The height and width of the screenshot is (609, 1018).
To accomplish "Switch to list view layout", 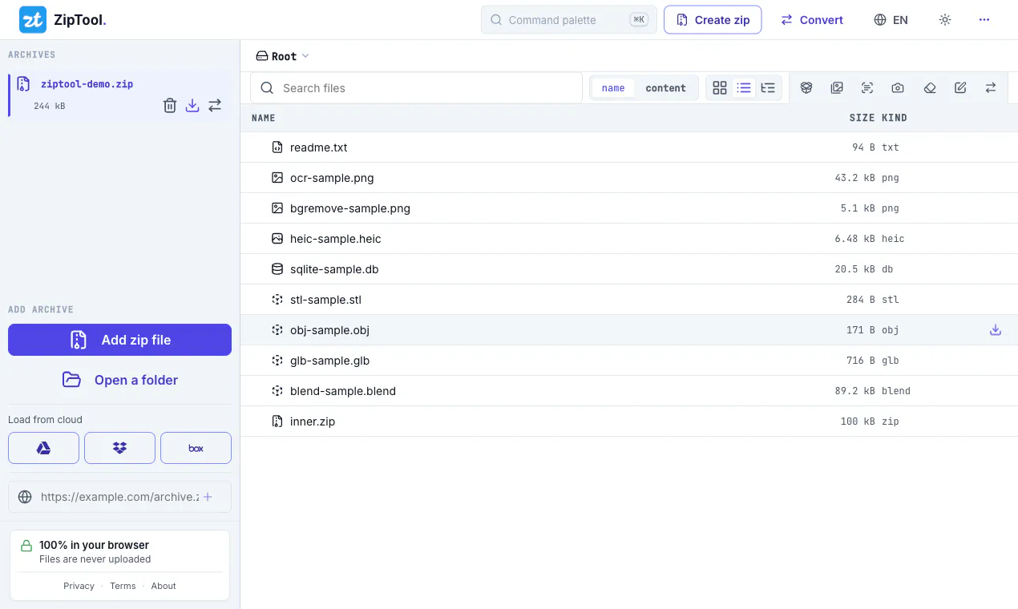I will point(744,88).
